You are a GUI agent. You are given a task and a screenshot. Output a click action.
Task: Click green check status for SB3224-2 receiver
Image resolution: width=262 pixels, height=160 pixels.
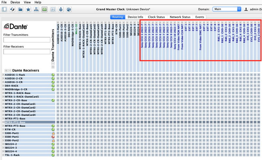(53, 144)
